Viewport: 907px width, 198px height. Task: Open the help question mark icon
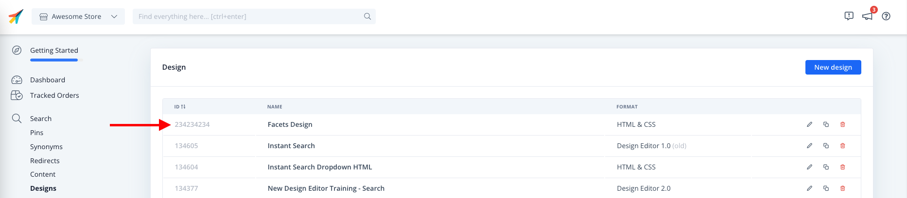point(886,16)
